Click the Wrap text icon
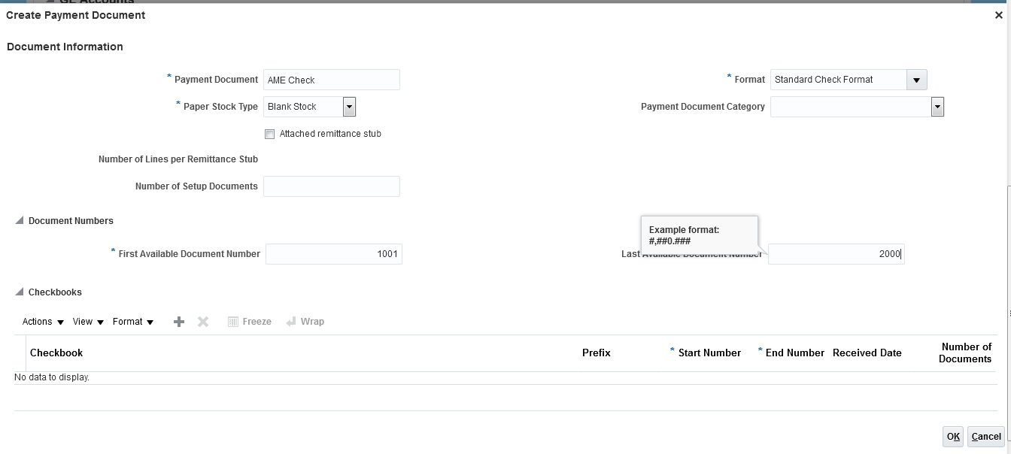The image size is (1011, 454). point(292,322)
